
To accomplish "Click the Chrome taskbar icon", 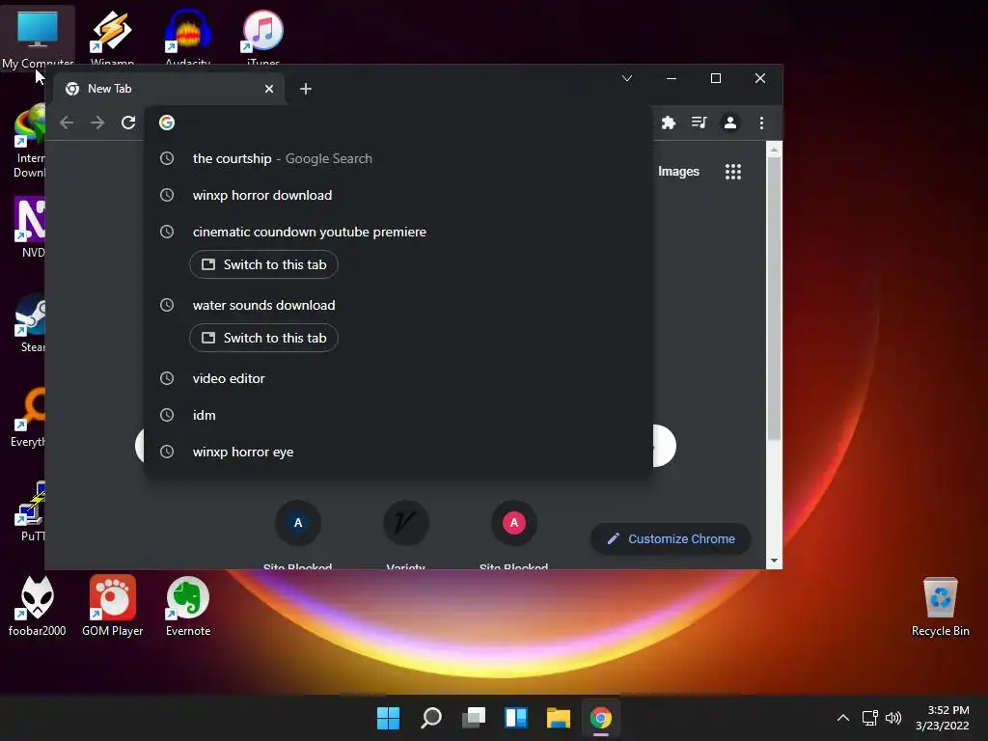I will [601, 718].
